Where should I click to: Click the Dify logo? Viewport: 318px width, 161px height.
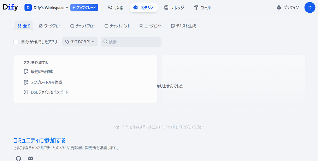(10, 7)
